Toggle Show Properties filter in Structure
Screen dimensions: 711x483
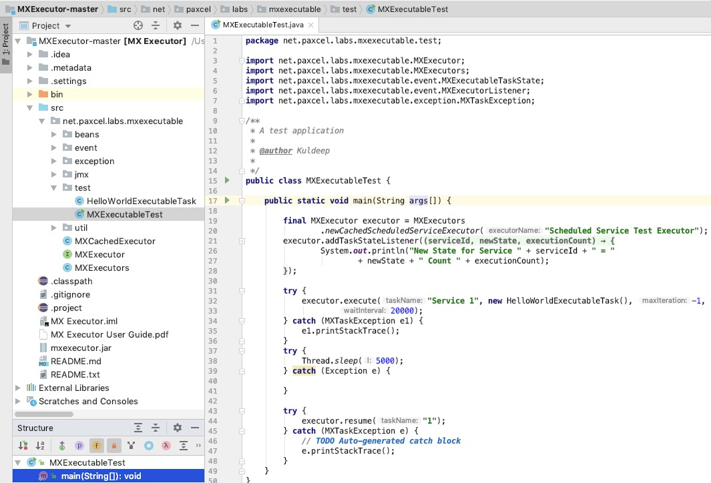coord(79,446)
